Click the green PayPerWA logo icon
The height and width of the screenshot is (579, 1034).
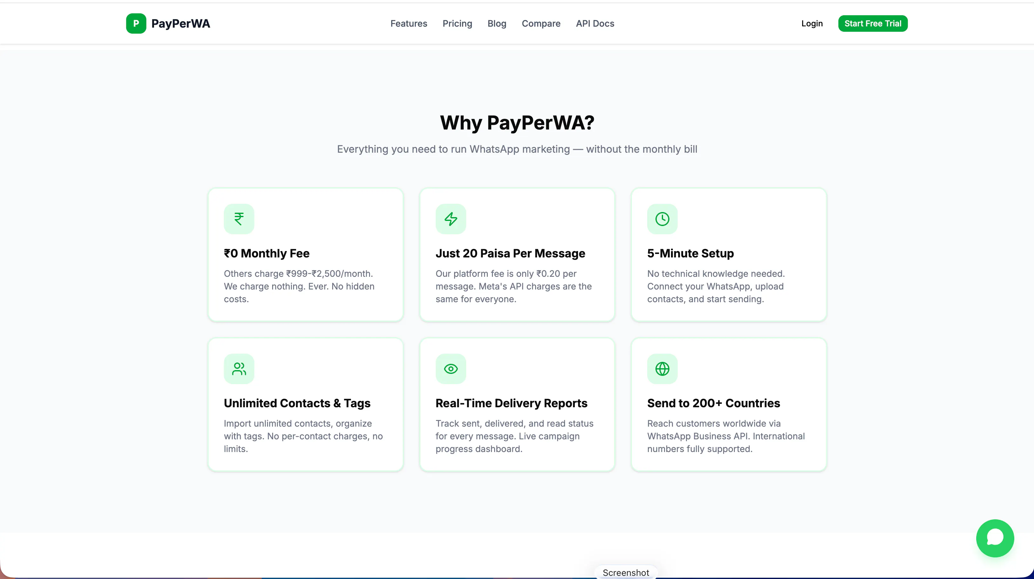coord(136,24)
